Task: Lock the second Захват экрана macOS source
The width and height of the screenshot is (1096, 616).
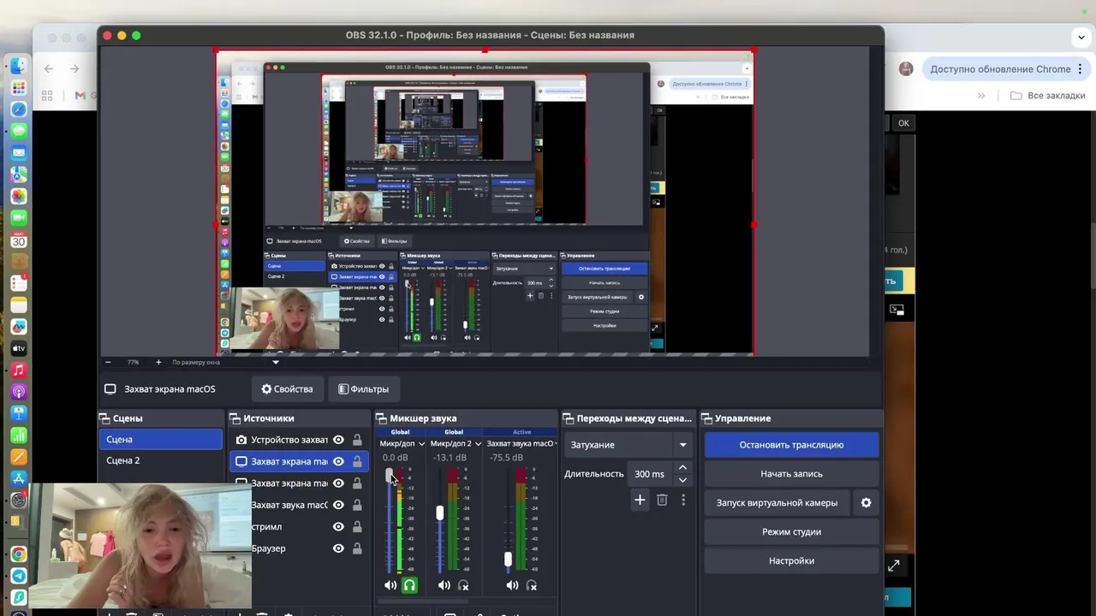Action: pyautogui.click(x=357, y=483)
